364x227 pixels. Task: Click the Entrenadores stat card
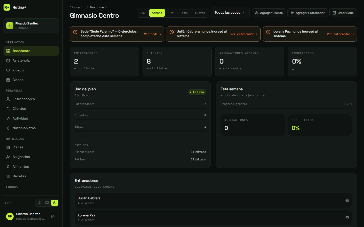(x=104, y=62)
